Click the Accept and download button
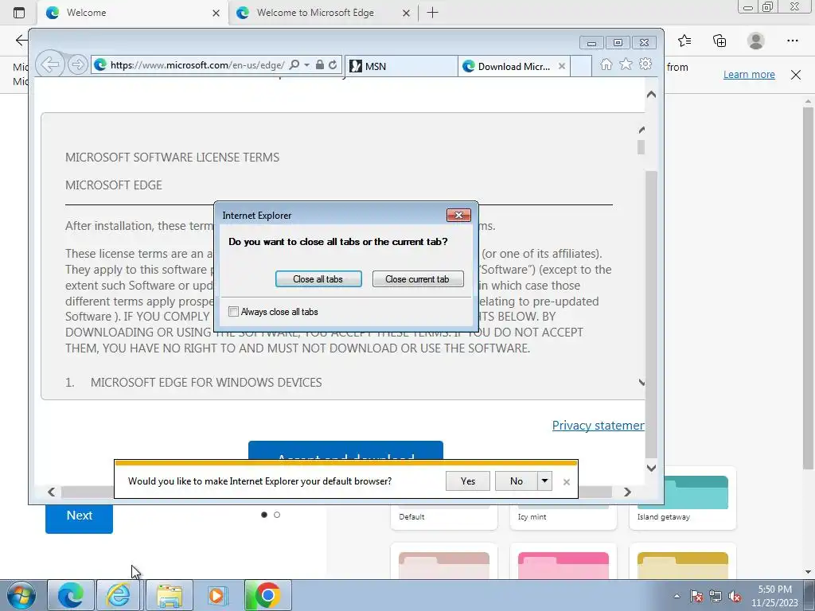815x611 pixels. (345, 450)
